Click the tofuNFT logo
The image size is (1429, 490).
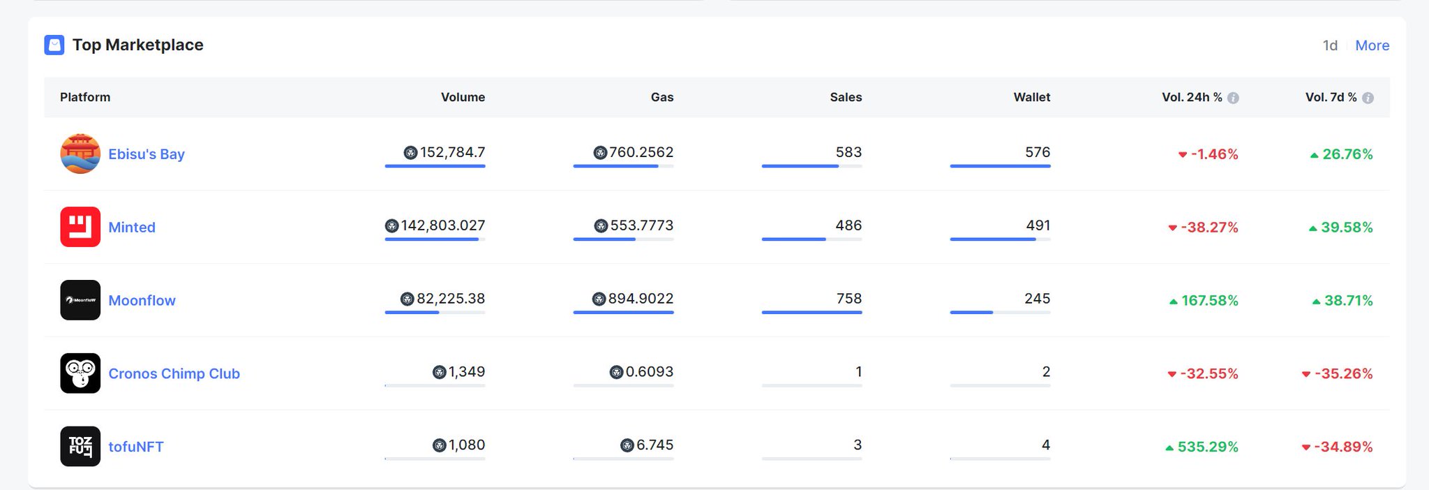click(80, 446)
